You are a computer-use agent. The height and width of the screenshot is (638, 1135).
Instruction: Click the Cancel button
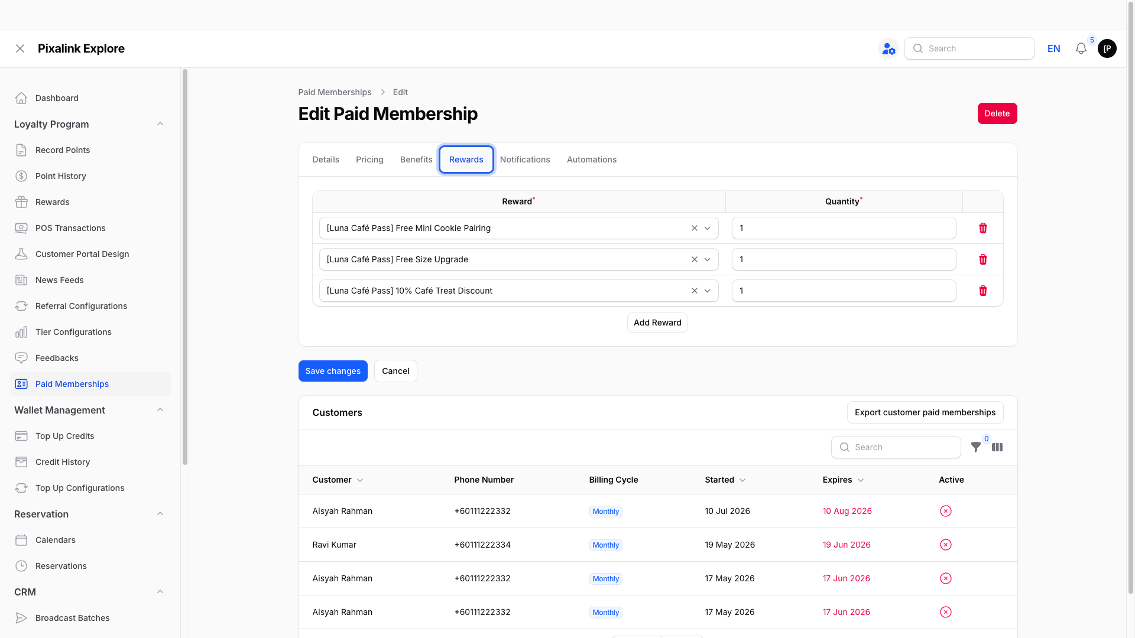pyautogui.click(x=395, y=371)
